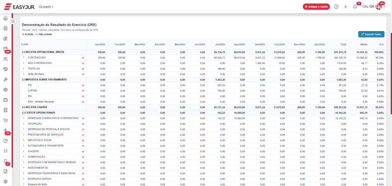Expand the DESPESAS CONSULTIVO E CONTENCIOSO row
Screen dimensions: 392x186
(23, 118)
